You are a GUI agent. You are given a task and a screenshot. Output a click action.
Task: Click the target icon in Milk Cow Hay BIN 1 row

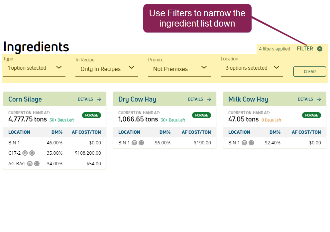251,143
